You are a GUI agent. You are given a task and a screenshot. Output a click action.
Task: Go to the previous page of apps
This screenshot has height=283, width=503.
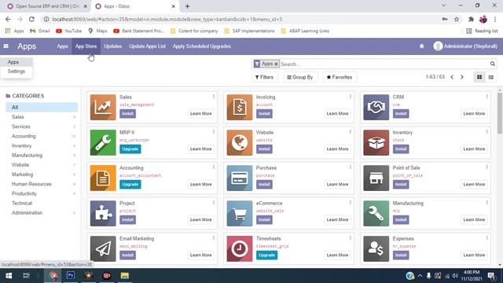pos(452,77)
